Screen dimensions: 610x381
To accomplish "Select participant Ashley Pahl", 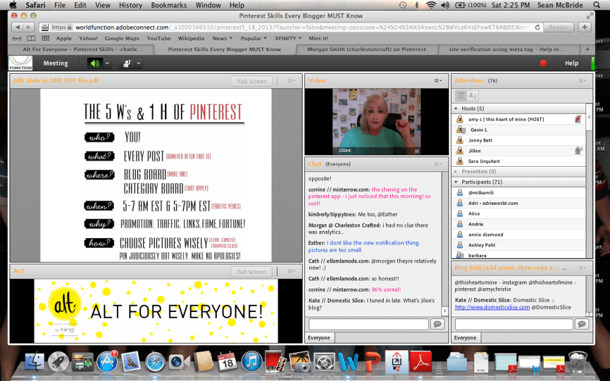I will pos(519,245).
